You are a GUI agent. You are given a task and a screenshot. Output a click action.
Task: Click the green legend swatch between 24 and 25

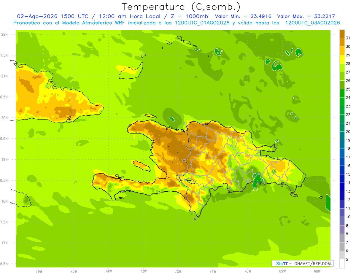(342, 93)
